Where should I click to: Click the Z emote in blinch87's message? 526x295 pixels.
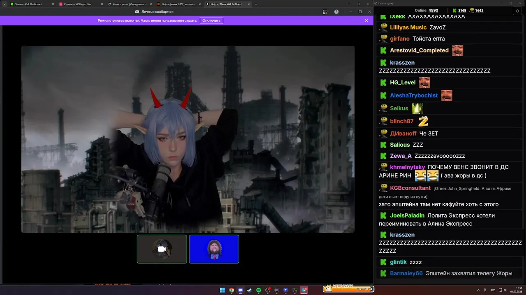point(423,121)
